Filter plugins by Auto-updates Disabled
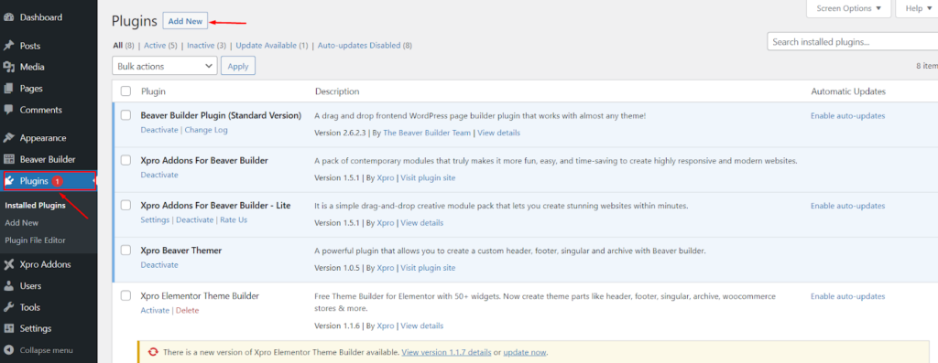Image resolution: width=938 pixels, height=363 pixels. (x=359, y=46)
